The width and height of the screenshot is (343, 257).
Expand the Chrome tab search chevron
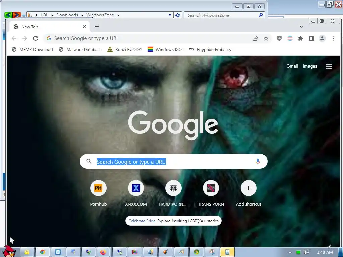click(x=301, y=27)
